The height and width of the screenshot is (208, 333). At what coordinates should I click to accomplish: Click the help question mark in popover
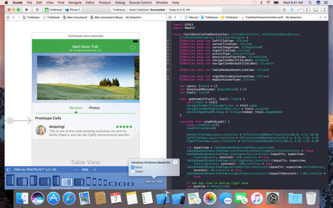click(x=175, y=162)
